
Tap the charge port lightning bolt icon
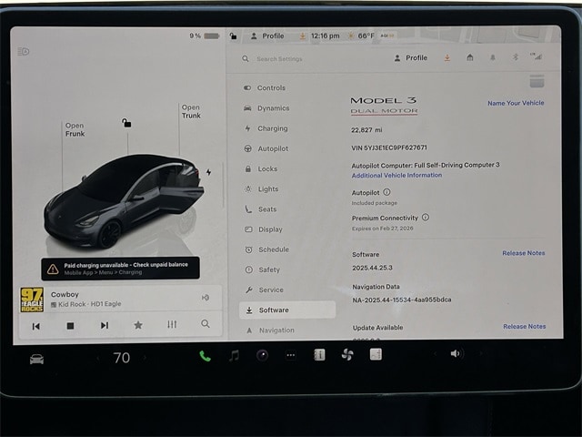(208, 171)
